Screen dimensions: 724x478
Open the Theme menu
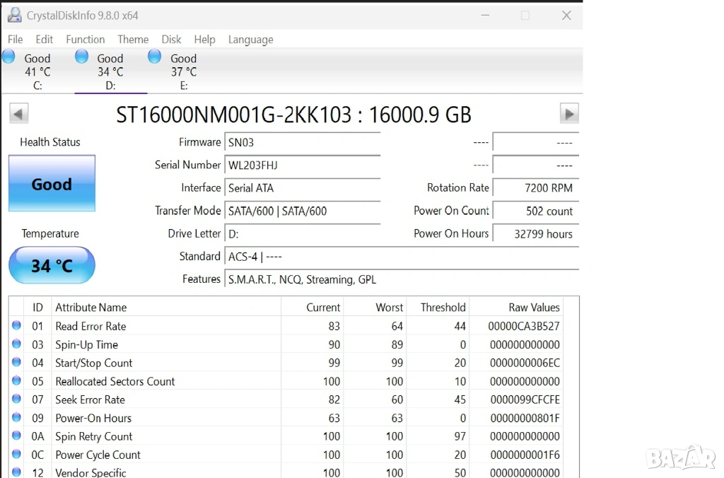[x=133, y=40]
